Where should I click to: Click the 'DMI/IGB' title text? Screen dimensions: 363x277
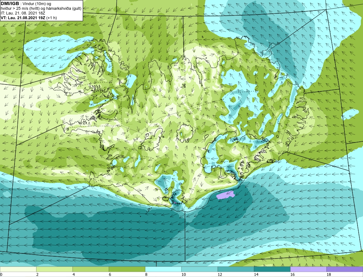click(10, 4)
